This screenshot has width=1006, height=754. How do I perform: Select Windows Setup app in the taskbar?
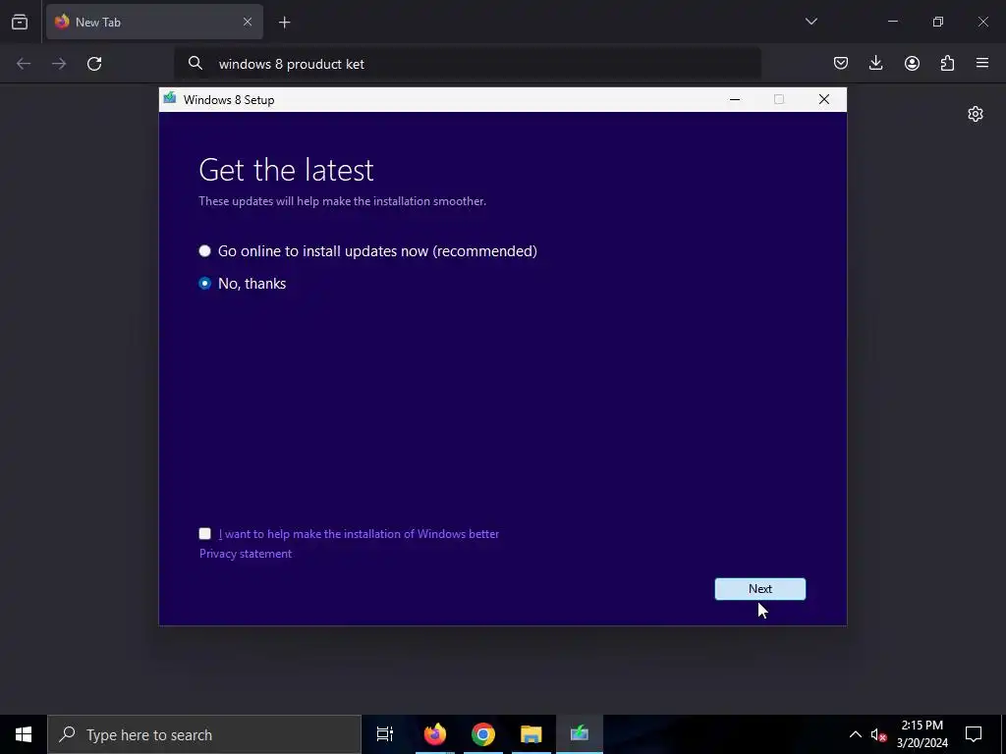coord(580,734)
